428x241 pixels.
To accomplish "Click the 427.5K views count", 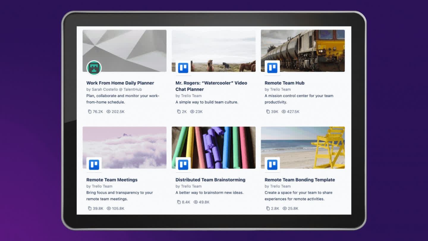I will [x=293, y=112].
